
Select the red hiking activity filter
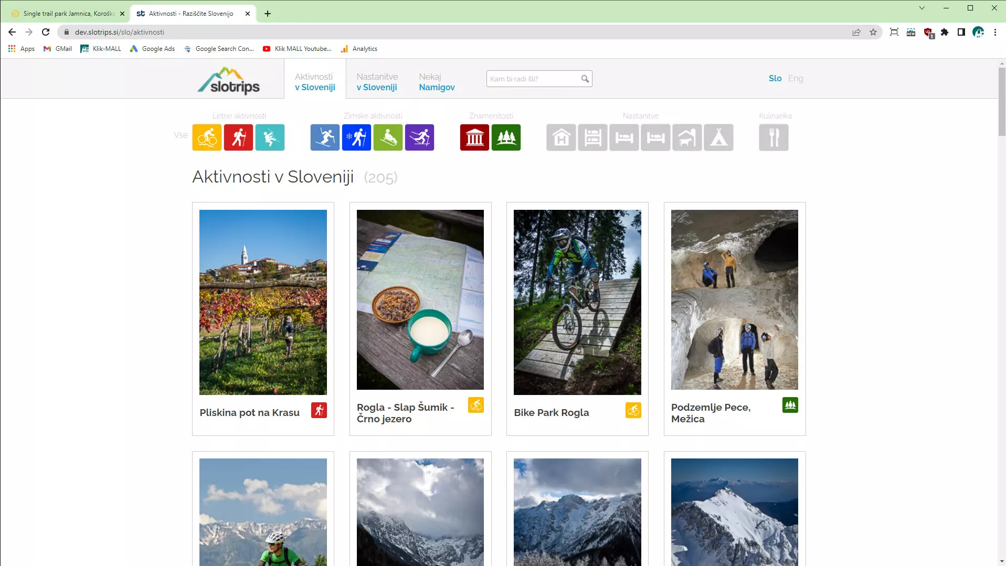tap(238, 137)
